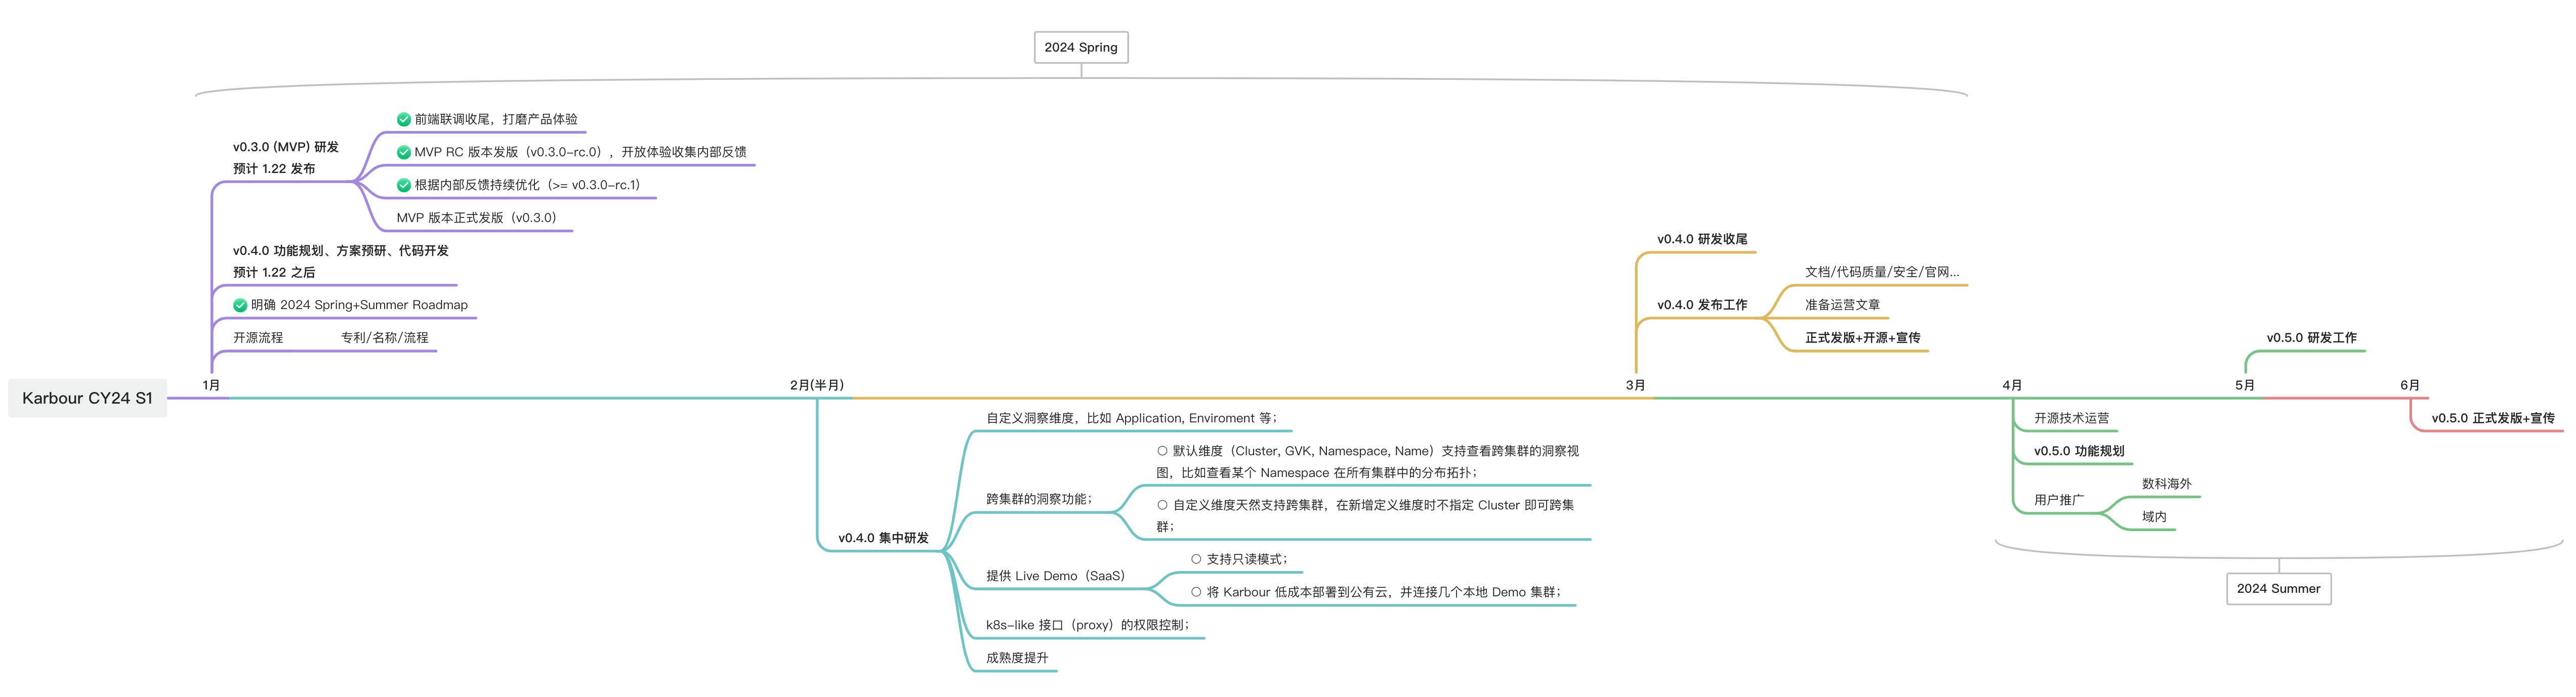Screen dimensions: 2576x697
Task: Select the 2024 Spring summary box
Action: tap(1080, 47)
